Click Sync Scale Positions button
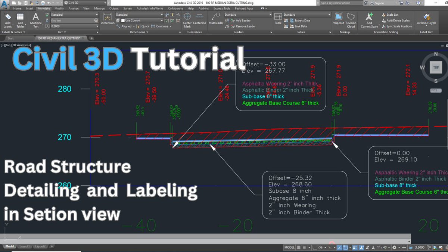 click(397, 27)
